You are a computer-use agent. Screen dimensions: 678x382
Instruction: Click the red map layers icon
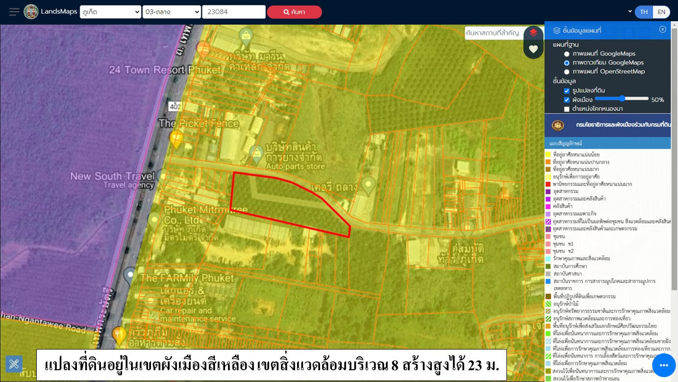pyautogui.click(x=533, y=33)
